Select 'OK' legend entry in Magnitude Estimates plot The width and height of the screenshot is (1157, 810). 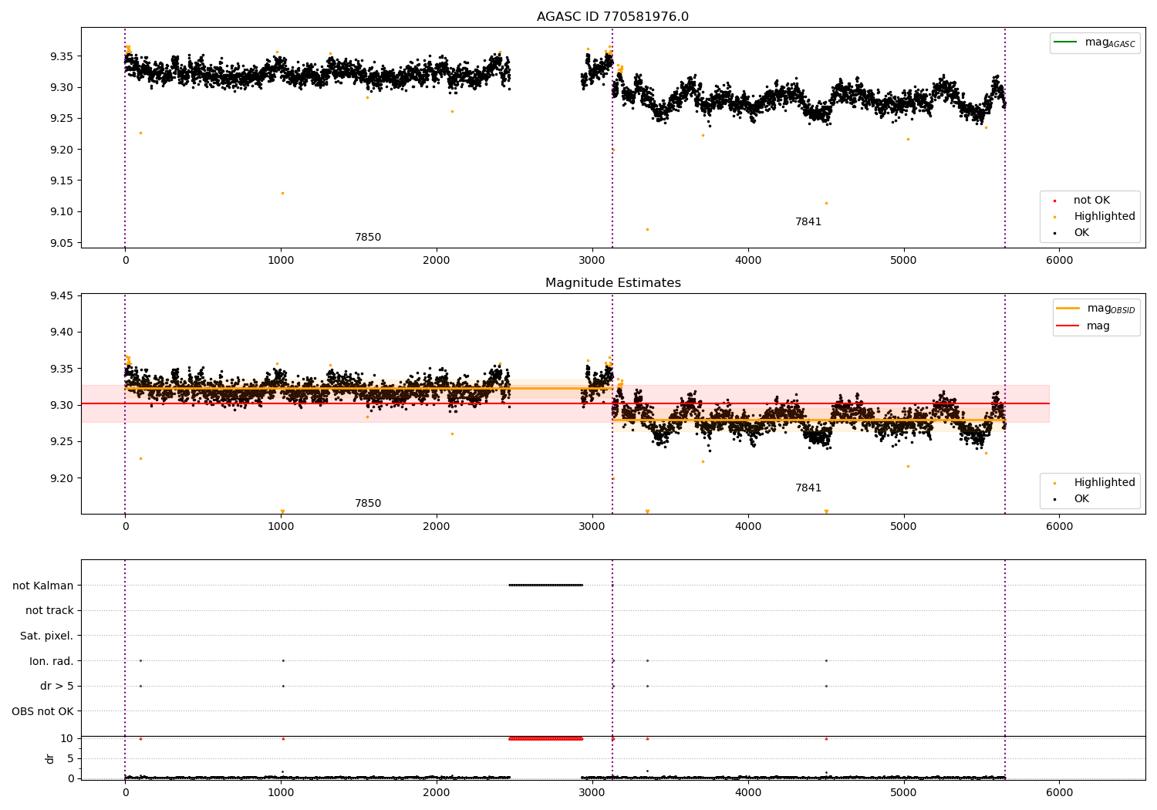[x=1081, y=499]
